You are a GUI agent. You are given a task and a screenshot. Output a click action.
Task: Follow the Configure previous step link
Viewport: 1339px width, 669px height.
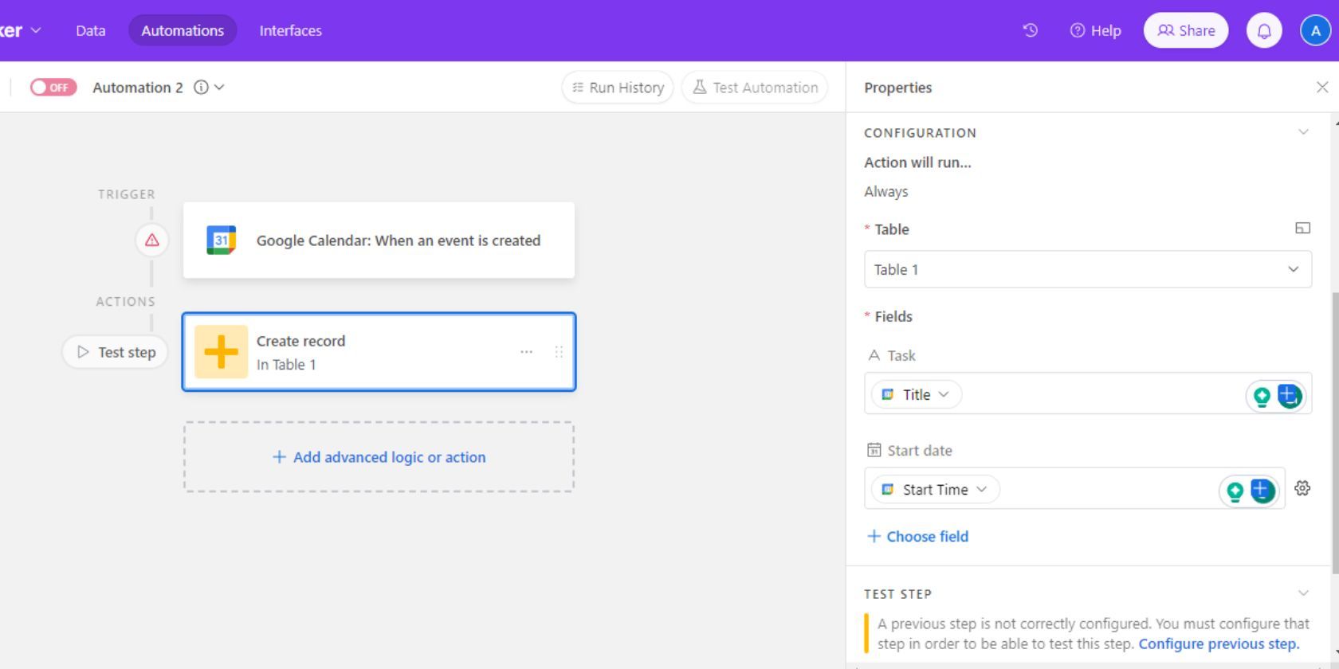[x=1218, y=644]
